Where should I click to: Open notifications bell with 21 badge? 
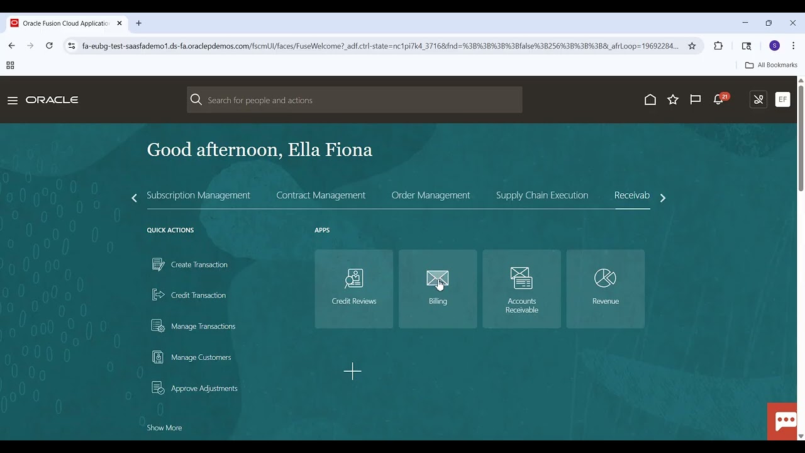720,99
